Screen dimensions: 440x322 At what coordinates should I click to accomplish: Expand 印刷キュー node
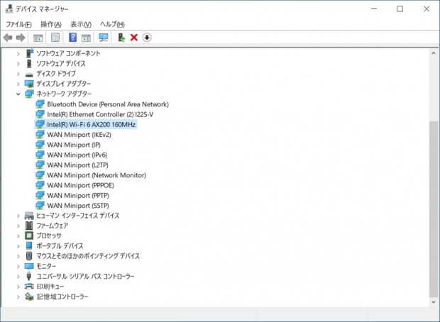click(18, 287)
